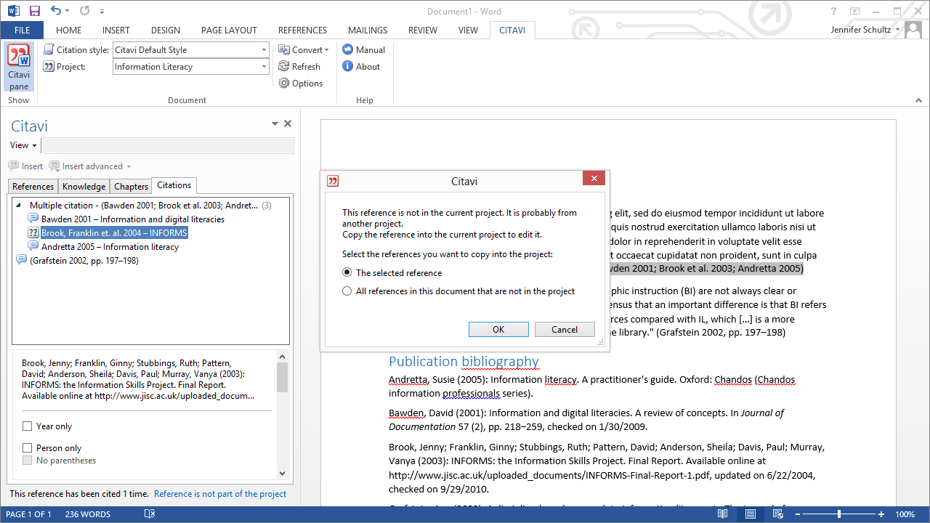Collapse the Multiple citation tree node

18,206
